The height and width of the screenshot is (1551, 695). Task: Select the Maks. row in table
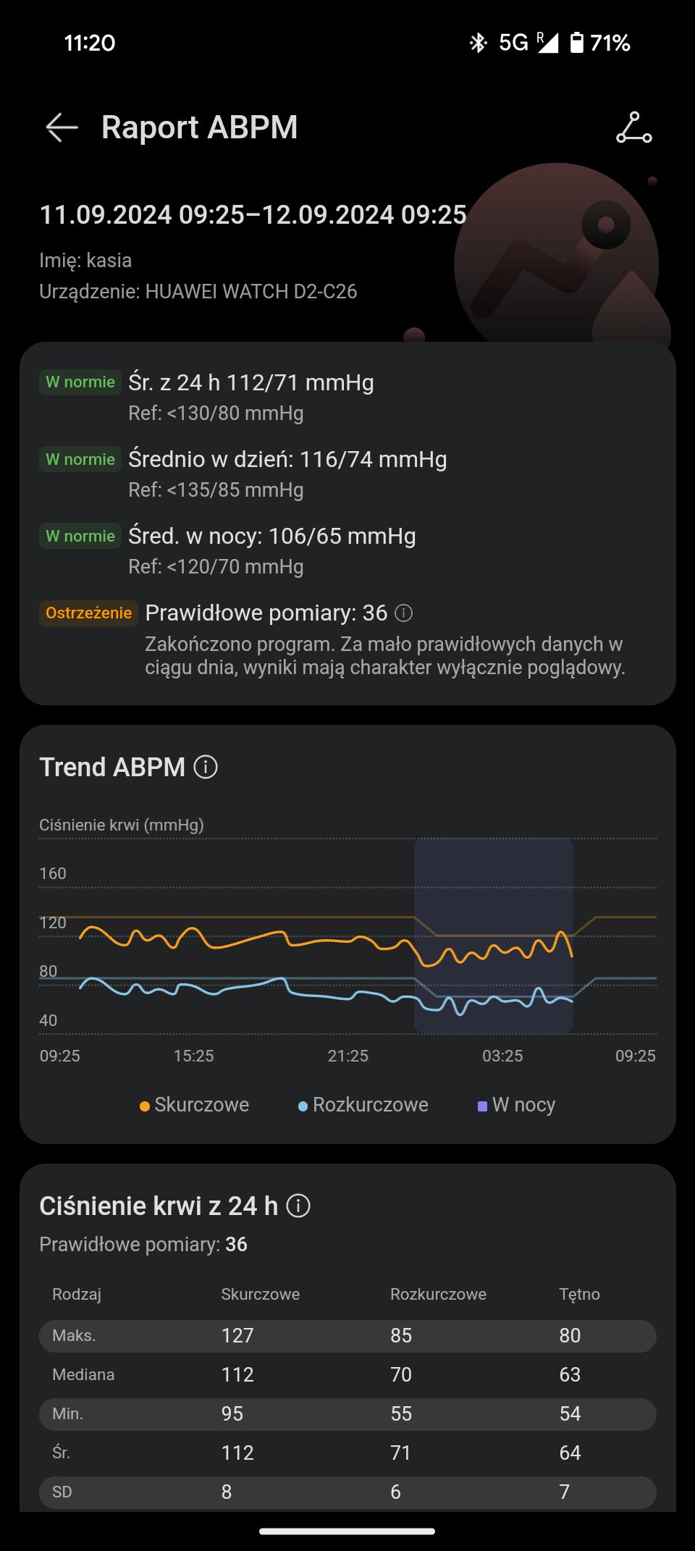[x=347, y=1336]
